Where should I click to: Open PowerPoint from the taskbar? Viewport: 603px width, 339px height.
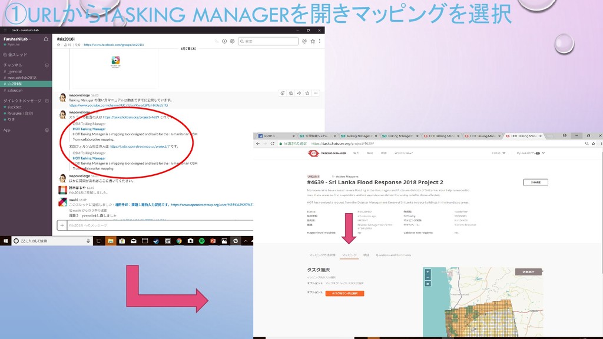pos(213,241)
